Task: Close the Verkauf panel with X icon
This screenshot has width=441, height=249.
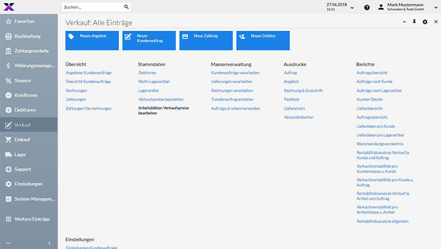Action: point(436,21)
